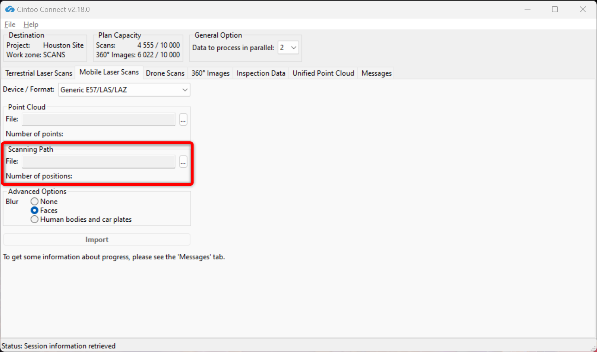Close the Cintoo Connect window
597x352 pixels.
pos(583,9)
